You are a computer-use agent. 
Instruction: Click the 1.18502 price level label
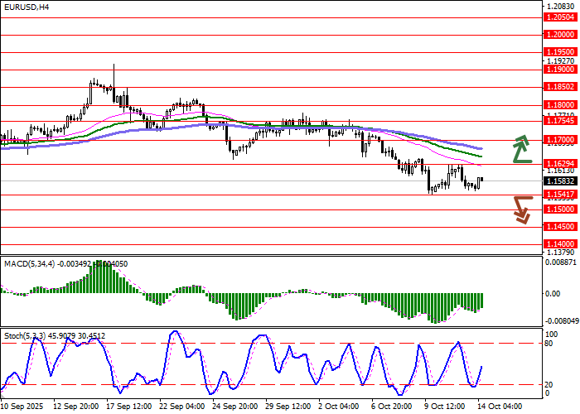[x=560, y=86]
